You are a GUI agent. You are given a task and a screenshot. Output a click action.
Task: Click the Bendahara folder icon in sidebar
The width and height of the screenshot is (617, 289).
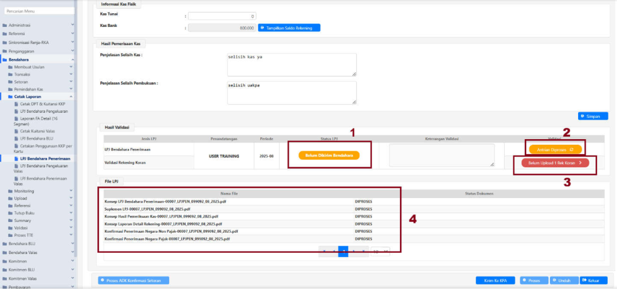pyautogui.click(x=5, y=60)
